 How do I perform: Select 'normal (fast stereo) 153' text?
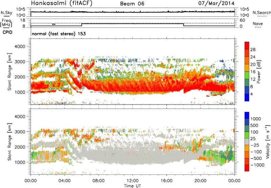click(x=59, y=34)
